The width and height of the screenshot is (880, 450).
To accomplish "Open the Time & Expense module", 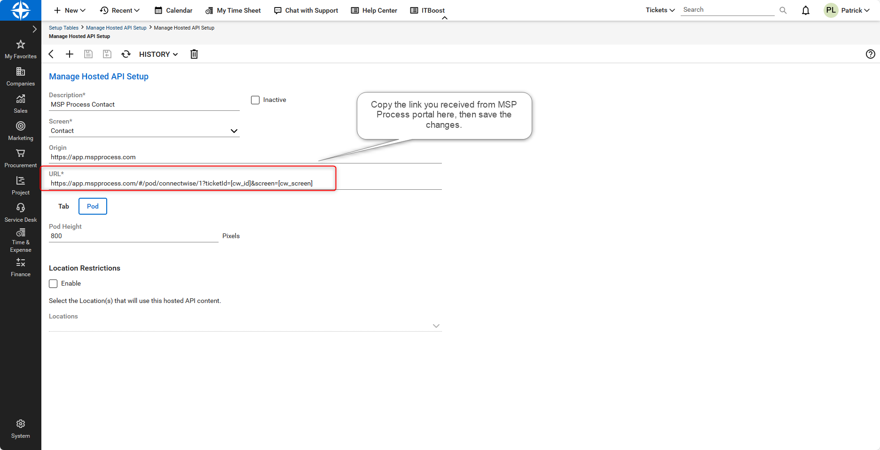I will tap(21, 241).
